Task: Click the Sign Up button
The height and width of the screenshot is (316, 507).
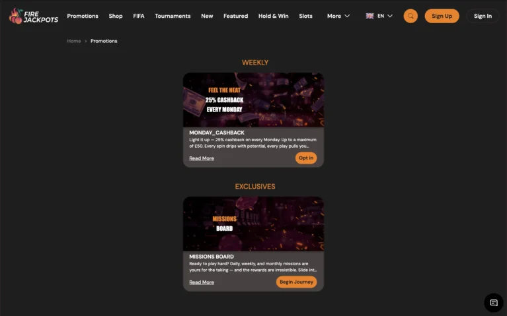Action: pyautogui.click(x=442, y=16)
